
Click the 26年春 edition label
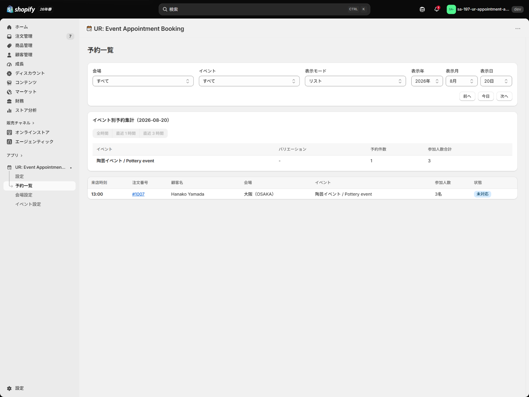46,9
